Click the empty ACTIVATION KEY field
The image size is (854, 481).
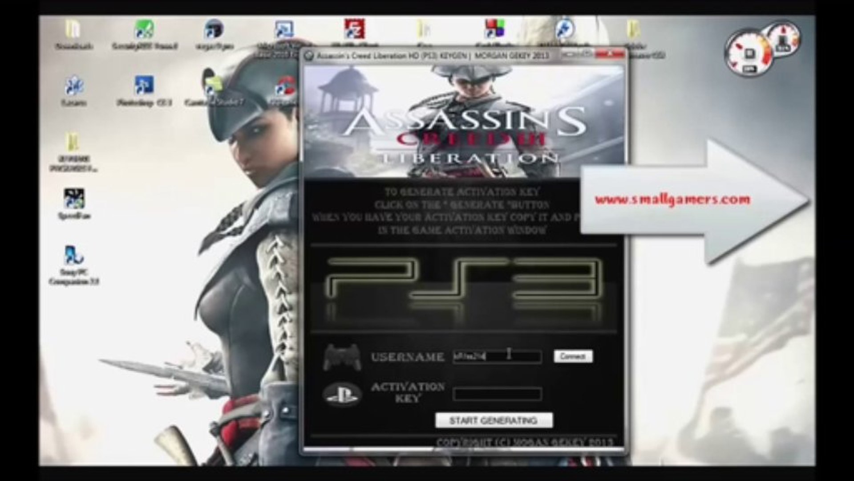(497, 394)
